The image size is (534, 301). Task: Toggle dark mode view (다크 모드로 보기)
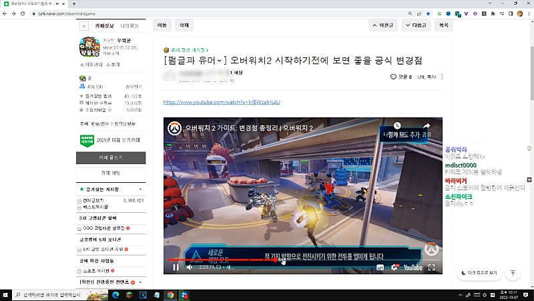pos(479,273)
